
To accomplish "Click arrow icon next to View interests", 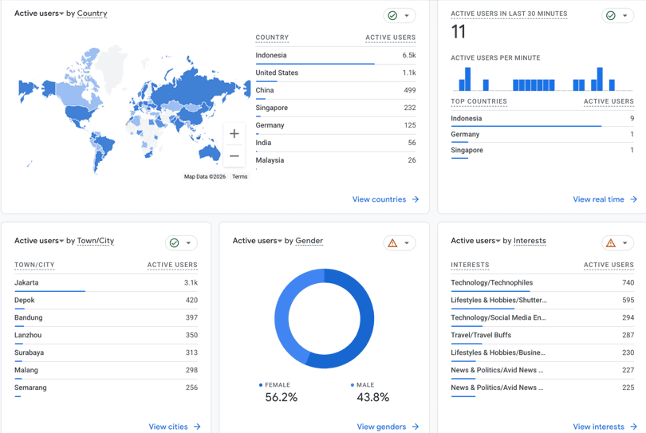I will [634, 427].
